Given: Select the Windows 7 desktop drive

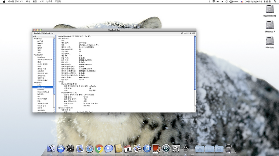Looking at the screenshot, I should click(x=270, y=25).
